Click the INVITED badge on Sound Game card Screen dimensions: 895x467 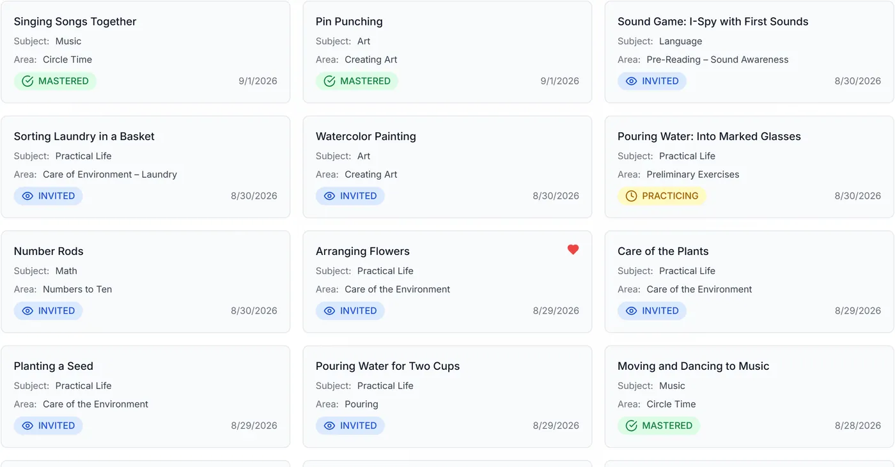tap(652, 81)
